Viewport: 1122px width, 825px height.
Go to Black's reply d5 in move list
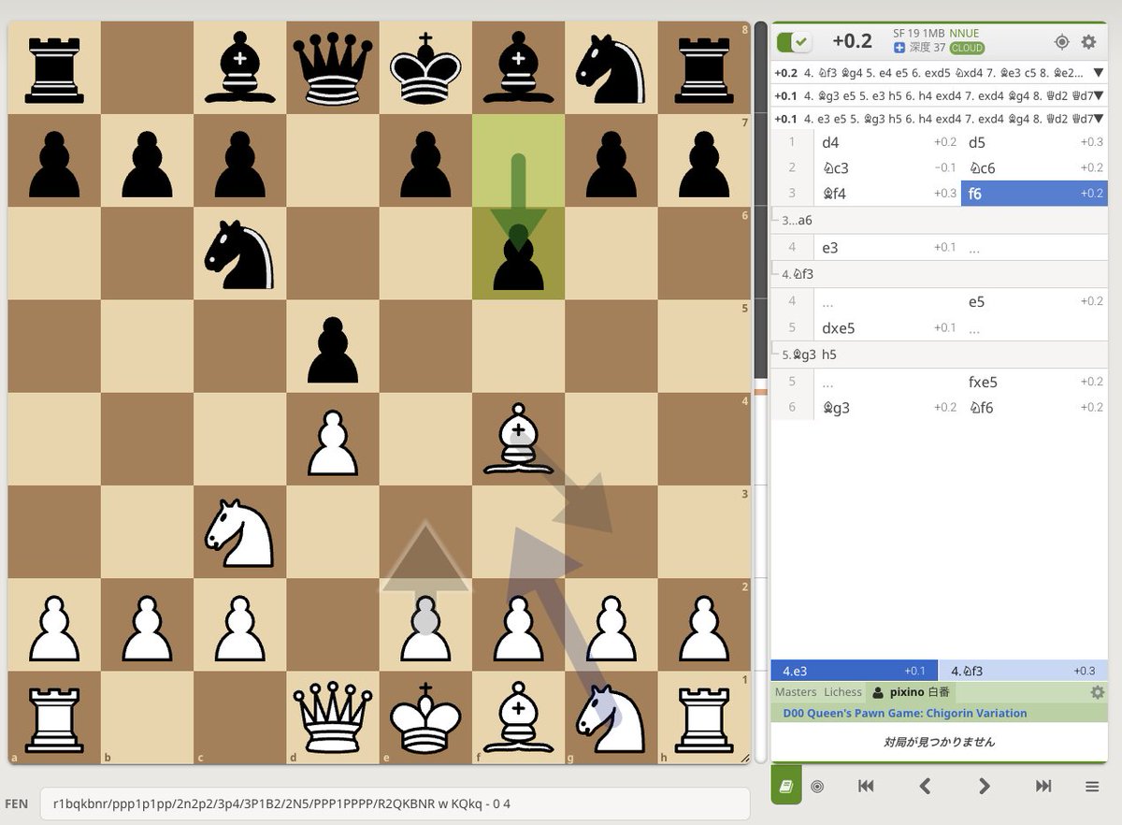(x=1034, y=143)
